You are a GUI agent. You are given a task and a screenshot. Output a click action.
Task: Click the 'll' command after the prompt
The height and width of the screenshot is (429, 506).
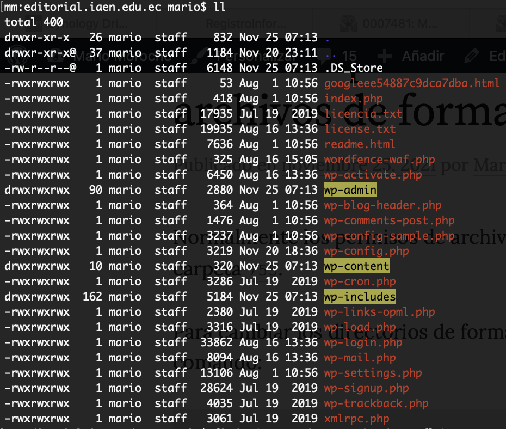click(219, 7)
